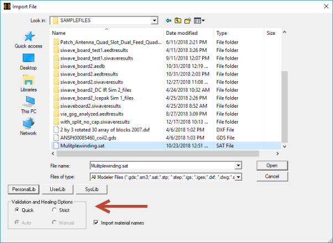333x243 pixels.
Task: Expand the Look in folder dropdown
Action: [155, 20]
